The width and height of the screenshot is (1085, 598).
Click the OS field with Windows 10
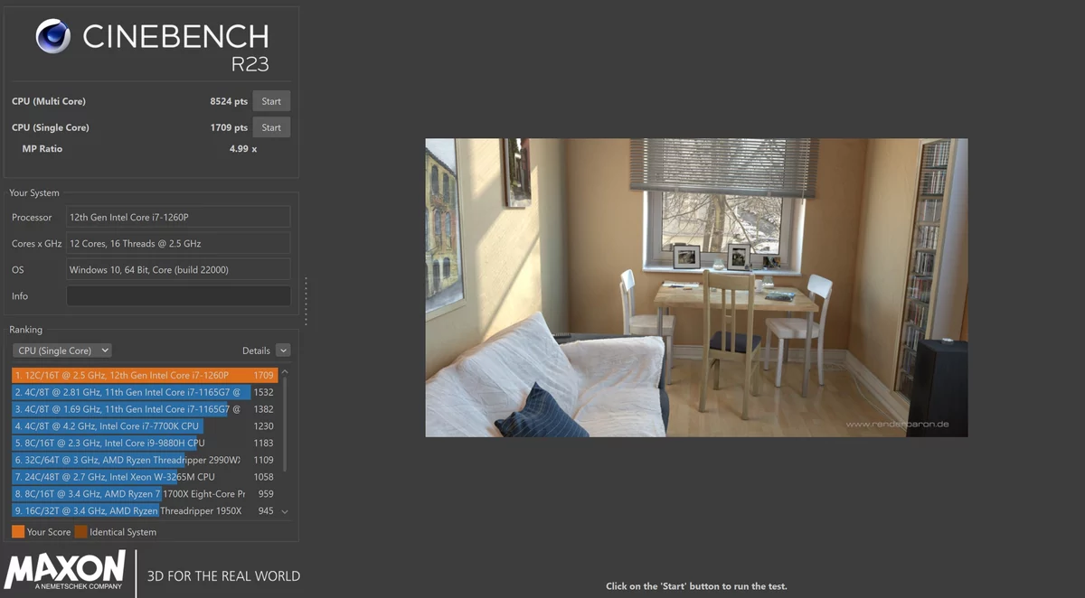click(x=179, y=269)
